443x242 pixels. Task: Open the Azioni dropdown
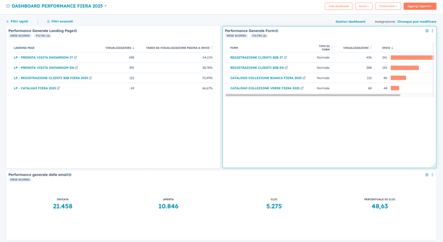tap(364, 6)
